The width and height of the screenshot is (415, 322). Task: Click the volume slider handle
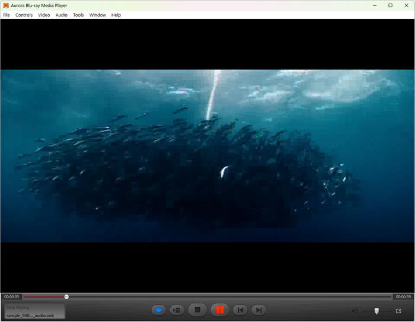coord(376,311)
